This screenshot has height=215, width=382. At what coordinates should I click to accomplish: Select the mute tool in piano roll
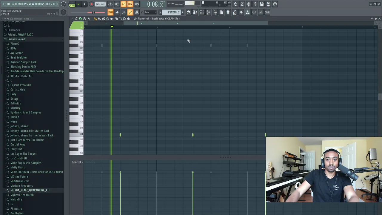point(112,19)
